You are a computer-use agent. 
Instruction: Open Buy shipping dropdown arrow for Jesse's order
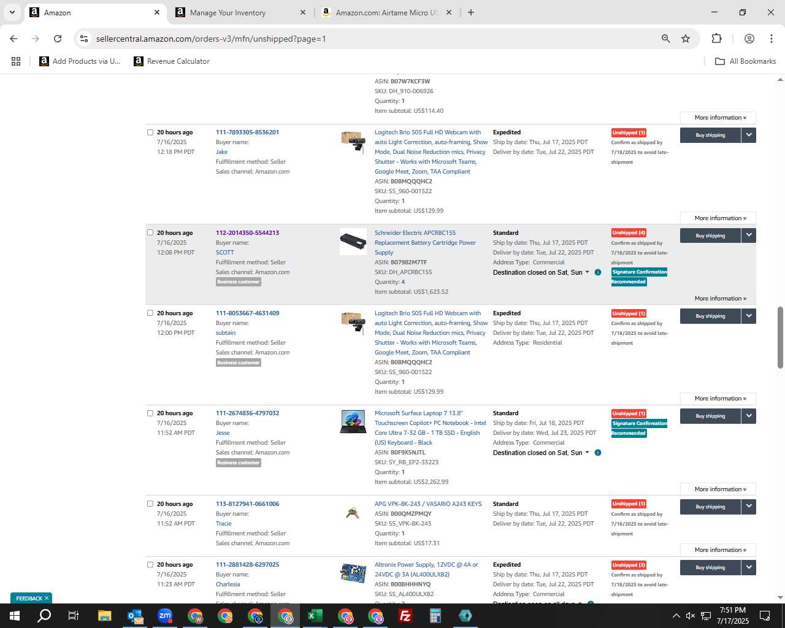pyautogui.click(x=749, y=416)
